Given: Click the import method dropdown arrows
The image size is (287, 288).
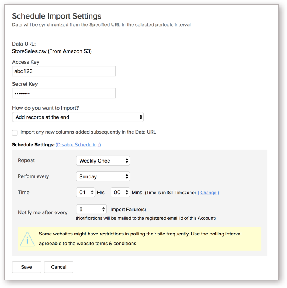Looking at the screenshot, I should tap(141, 117).
